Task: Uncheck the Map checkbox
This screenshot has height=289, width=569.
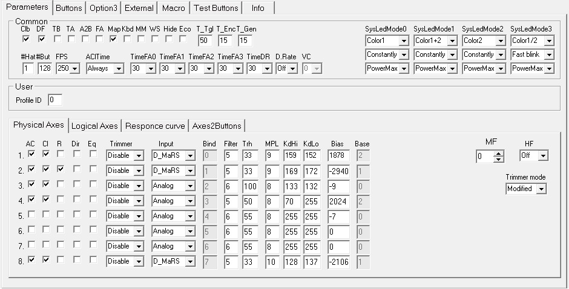Action: coord(113,39)
